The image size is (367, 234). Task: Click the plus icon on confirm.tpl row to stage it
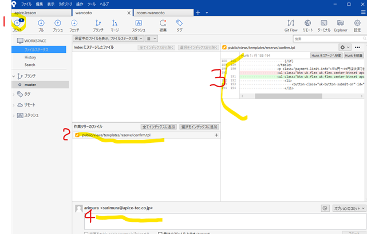[216, 135]
